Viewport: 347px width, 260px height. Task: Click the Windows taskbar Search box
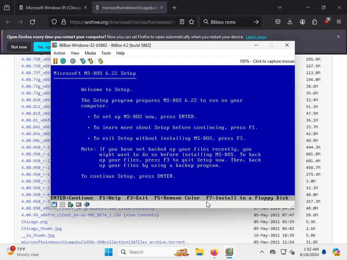pyautogui.click(x=154, y=252)
